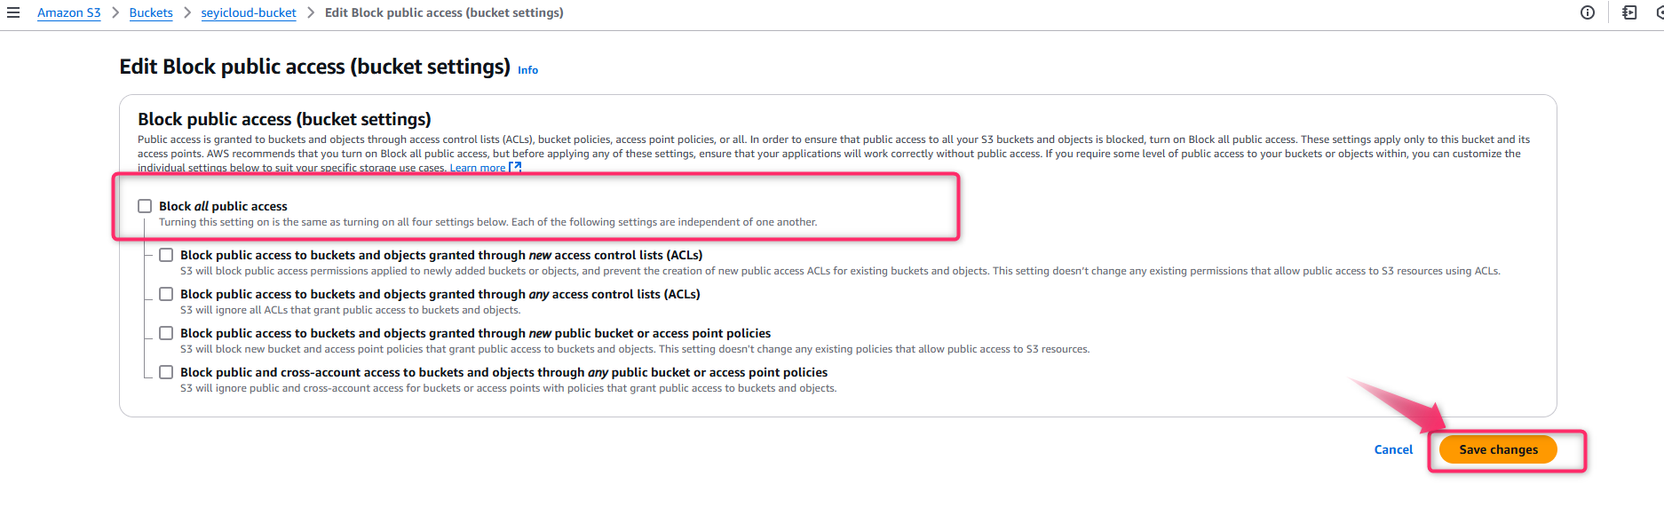This screenshot has height=508, width=1664.
Task: Go to Amazon S3 breadcrumb
Action: tap(69, 12)
